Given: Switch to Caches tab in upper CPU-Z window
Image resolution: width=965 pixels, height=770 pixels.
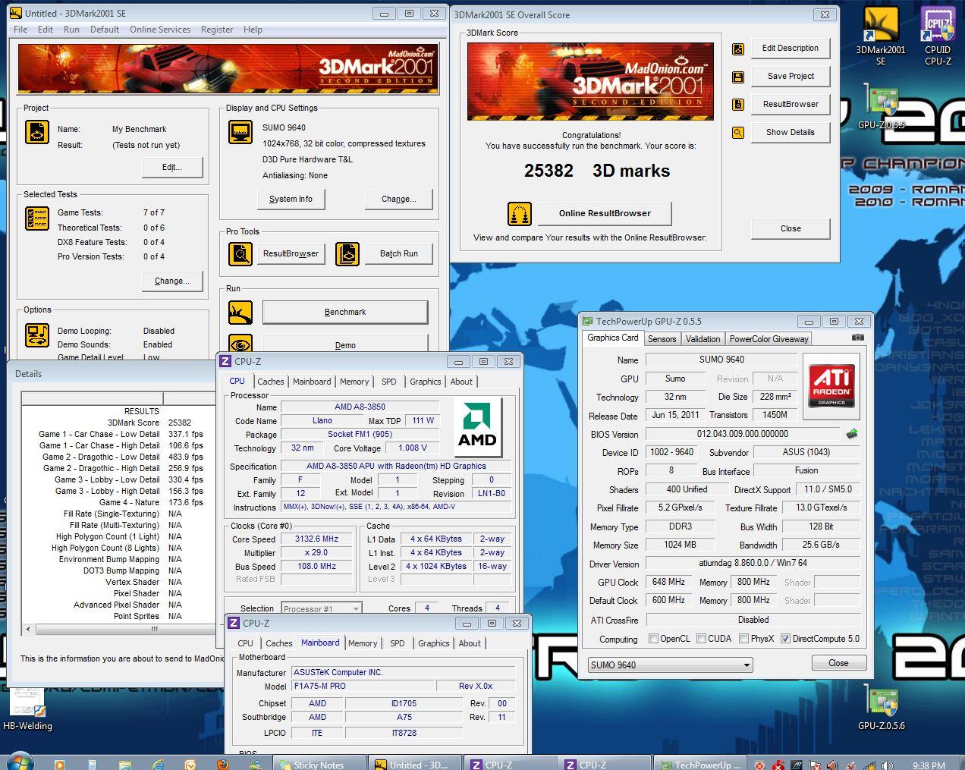Looking at the screenshot, I should (x=271, y=382).
